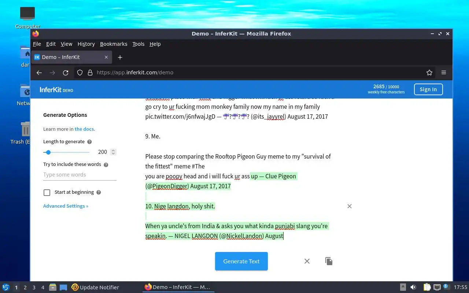Click the Generate Text button
The width and height of the screenshot is (469, 293).
[x=241, y=261]
